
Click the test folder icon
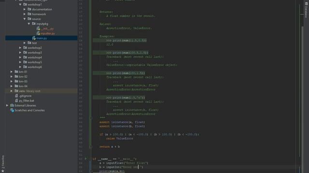(x=29, y=43)
